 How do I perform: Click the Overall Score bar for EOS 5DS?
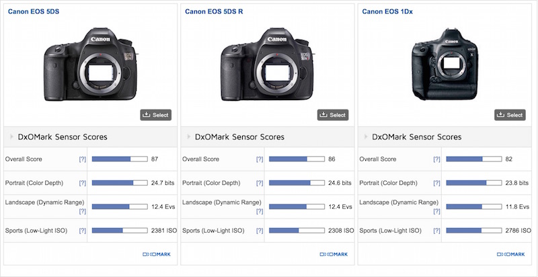120,159
